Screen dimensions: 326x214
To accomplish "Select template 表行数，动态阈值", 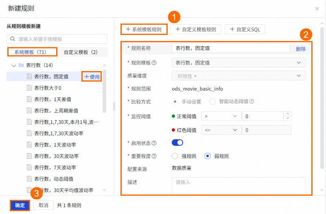I will pyautogui.click(x=54, y=179).
